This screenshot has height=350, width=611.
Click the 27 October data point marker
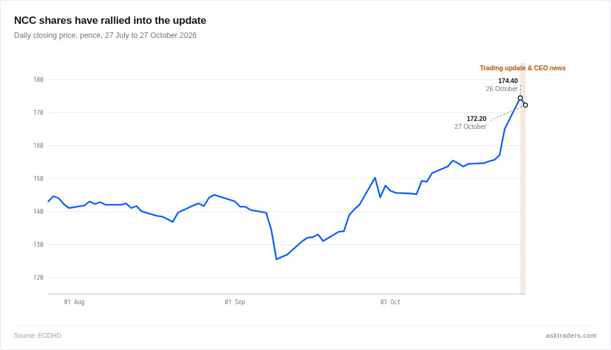click(525, 105)
